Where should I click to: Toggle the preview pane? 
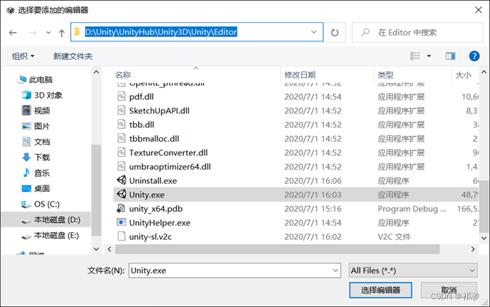[x=450, y=56]
